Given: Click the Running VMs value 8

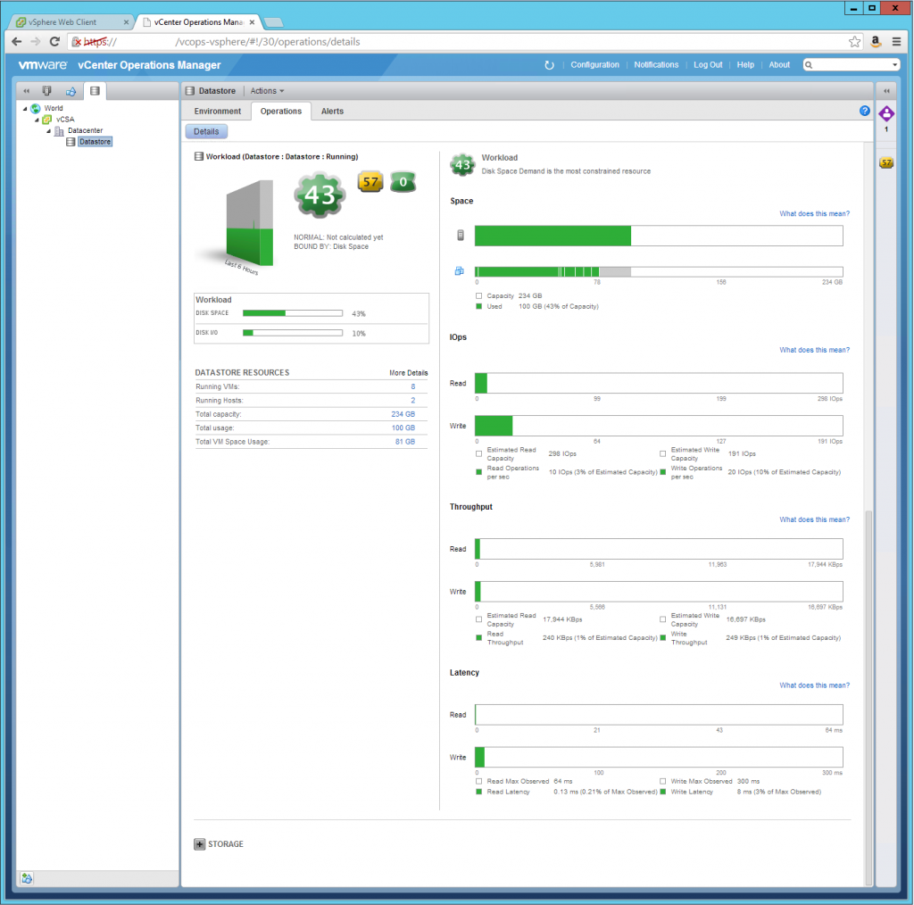Looking at the screenshot, I should click(x=412, y=387).
